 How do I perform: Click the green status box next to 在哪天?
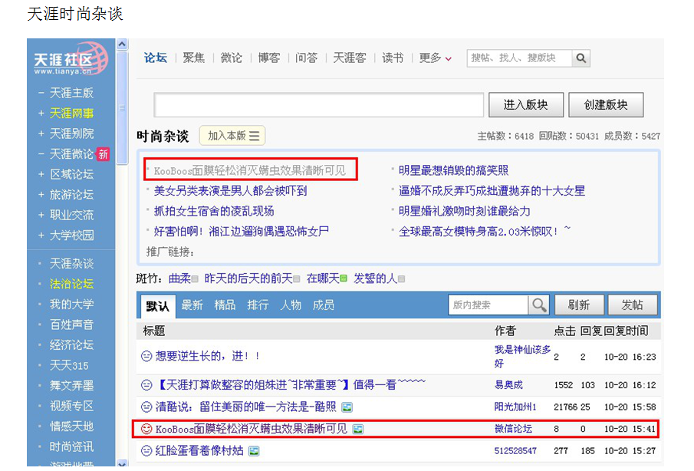click(344, 279)
